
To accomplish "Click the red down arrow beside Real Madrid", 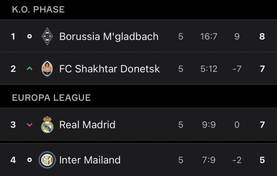I will pyautogui.click(x=29, y=125).
